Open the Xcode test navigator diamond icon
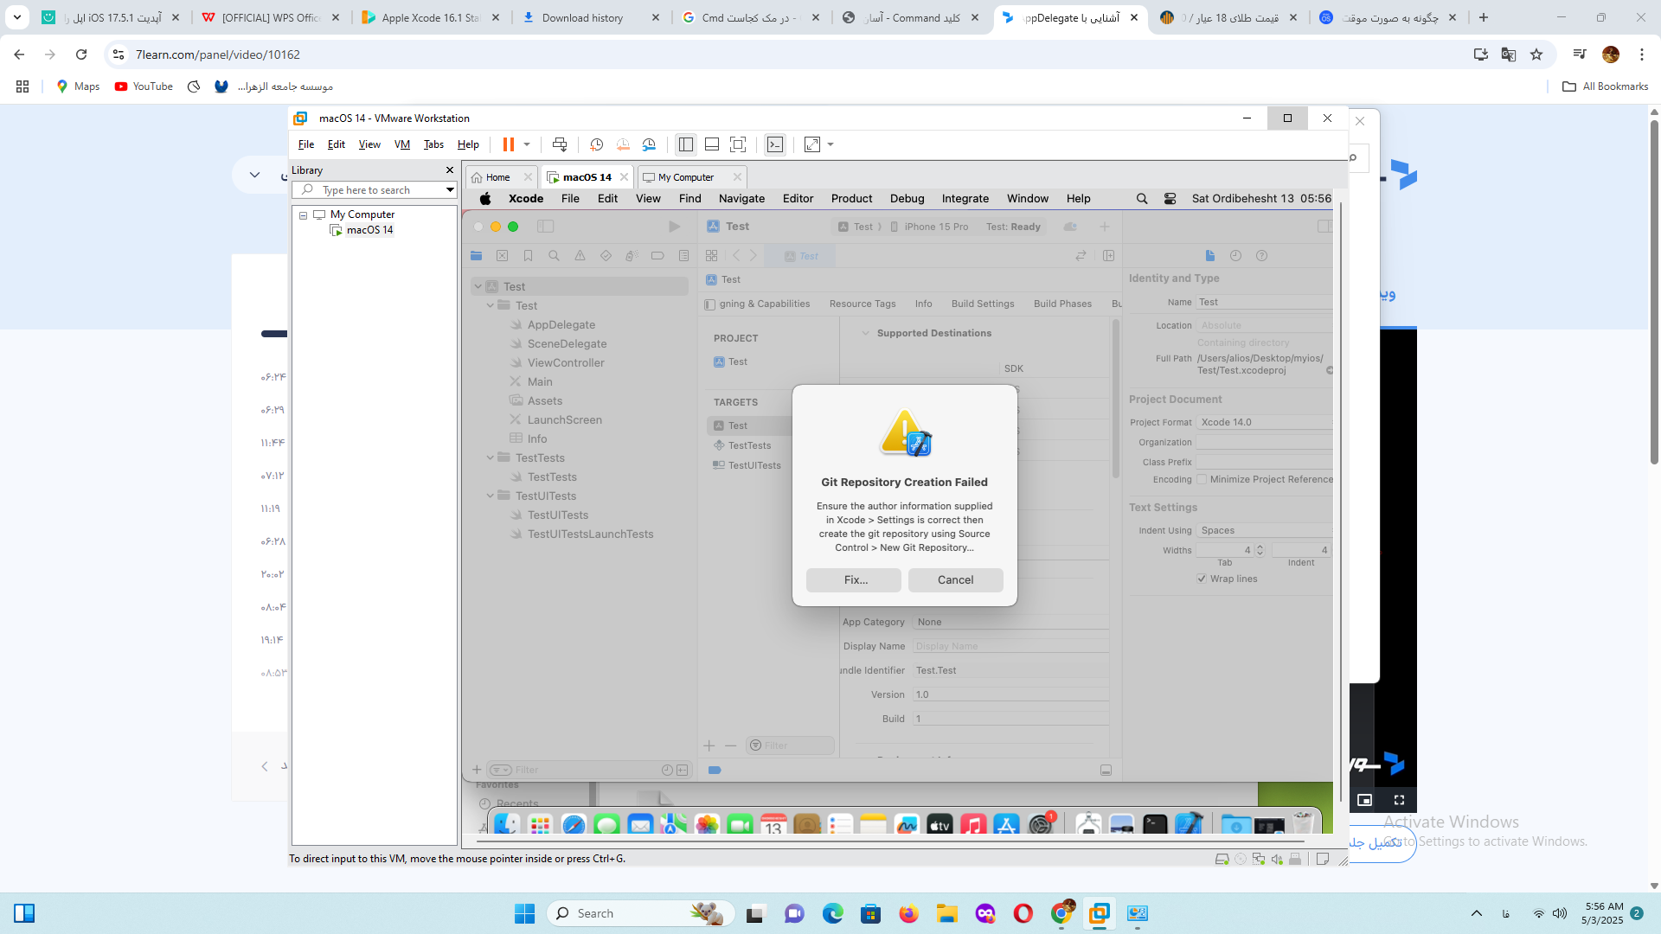Viewport: 1661px width, 934px height. pyautogui.click(x=606, y=256)
